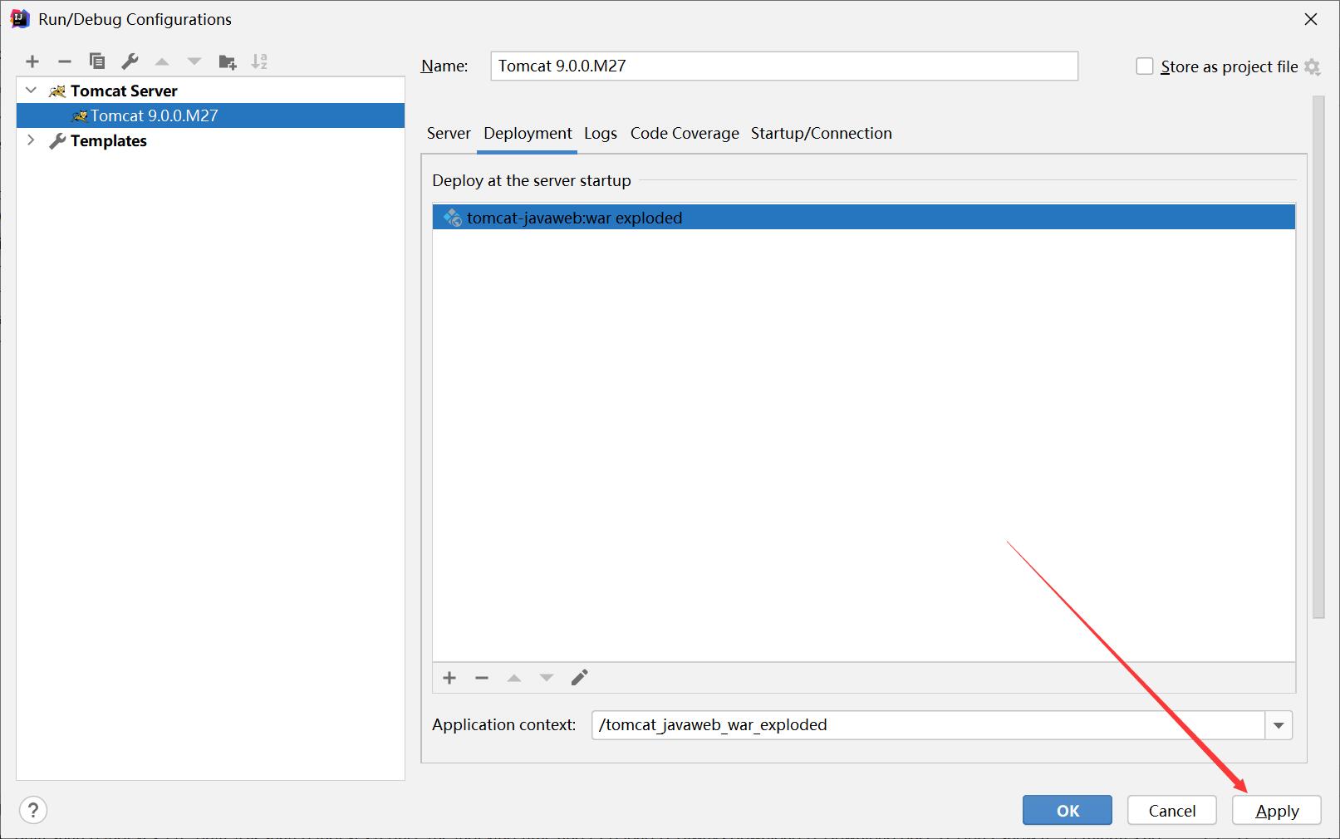Click the wrench icon next to Templates

57,141
